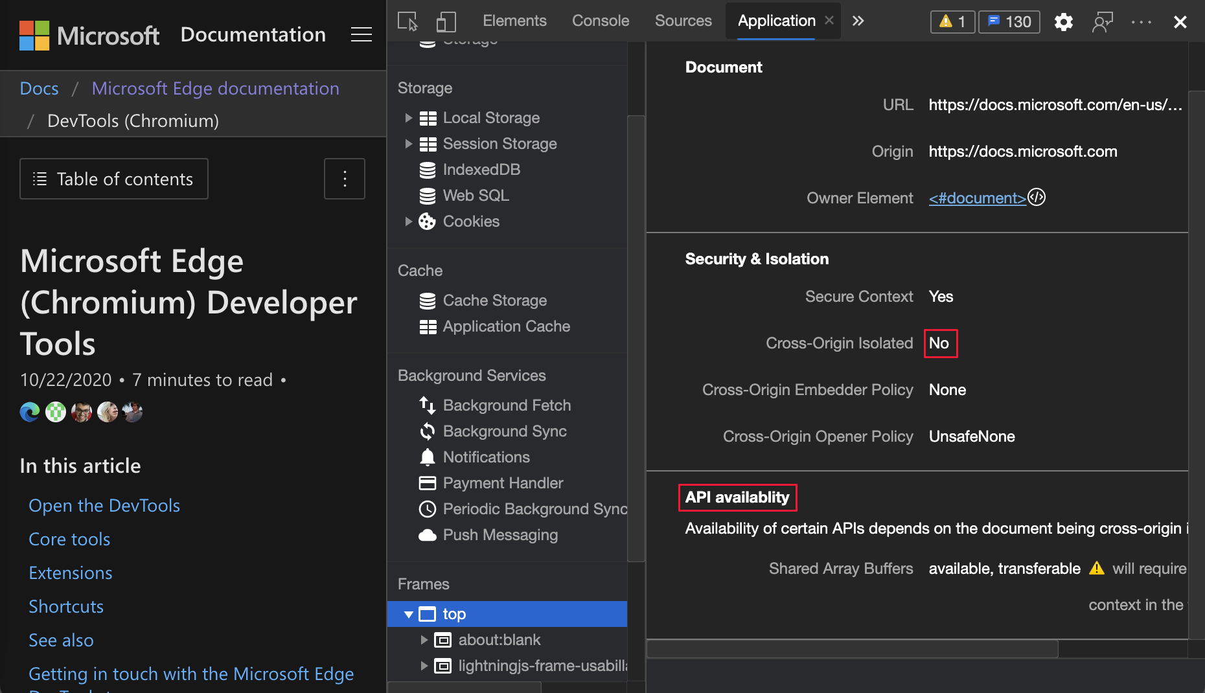1205x693 pixels.
Task: Expand the Session Storage tree node
Action: 408,144
